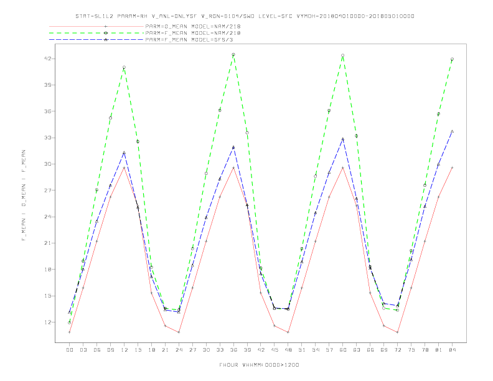Screen dimensions: 493x381
Task: Click forecast hour label 57 on x-axis
Action: (x=329, y=350)
